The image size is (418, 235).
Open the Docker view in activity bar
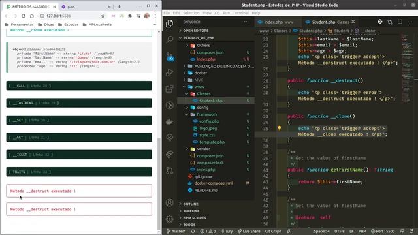tap(170, 122)
